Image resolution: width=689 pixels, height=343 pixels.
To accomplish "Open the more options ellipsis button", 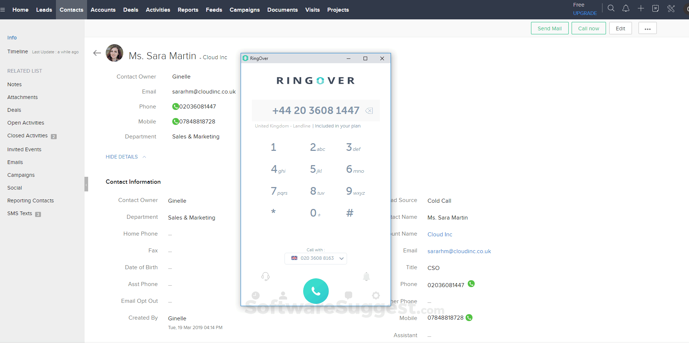I will [x=648, y=28].
